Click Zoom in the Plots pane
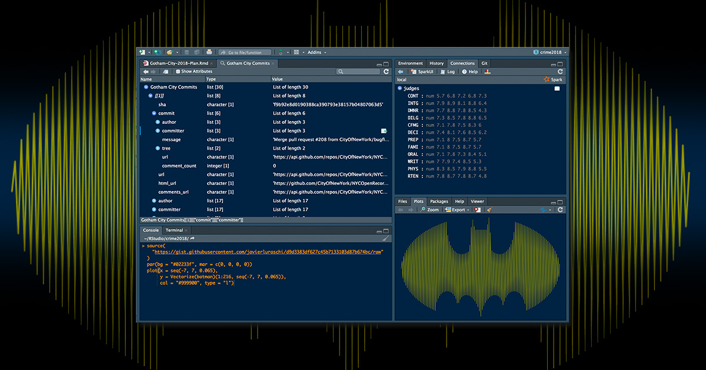706x370 pixels. (x=429, y=210)
